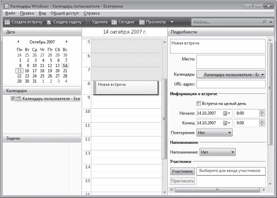
Task: Click the end time 9:00 spinner
Action: 262,123
